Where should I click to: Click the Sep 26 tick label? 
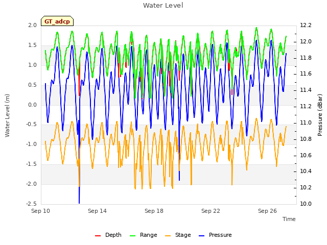tap(267, 211)
